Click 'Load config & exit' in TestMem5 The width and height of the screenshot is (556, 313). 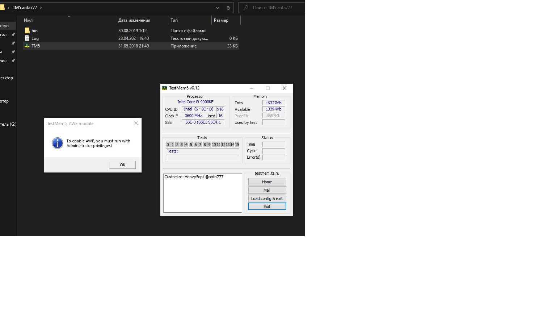[267, 199]
